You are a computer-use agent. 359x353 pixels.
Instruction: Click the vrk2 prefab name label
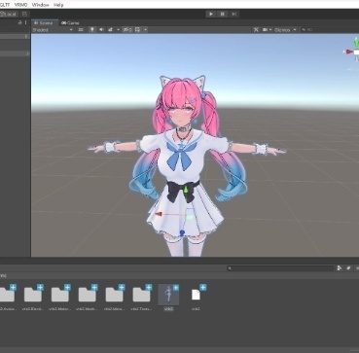(x=168, y=309)
